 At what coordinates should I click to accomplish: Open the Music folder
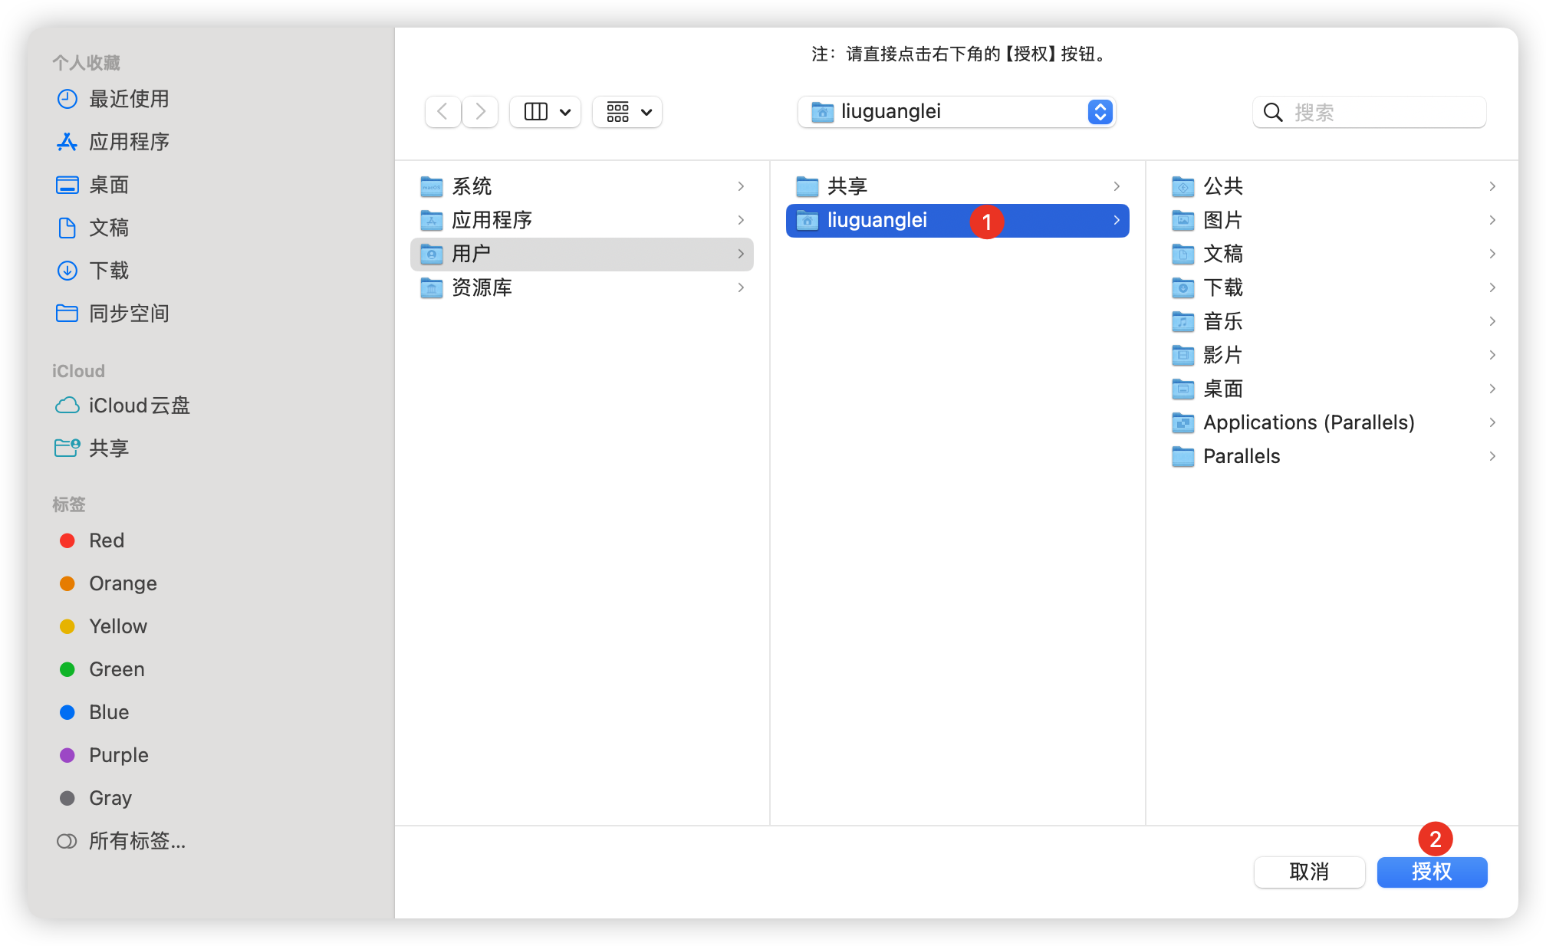click(x=1222, y=321)
